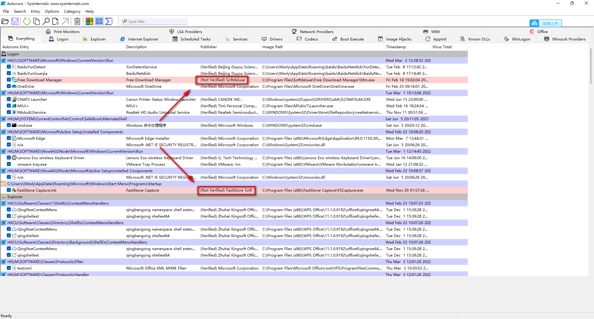Uncheck the Free Download Manager entry
Screen dimensions: 594x319
click(9, 80)
